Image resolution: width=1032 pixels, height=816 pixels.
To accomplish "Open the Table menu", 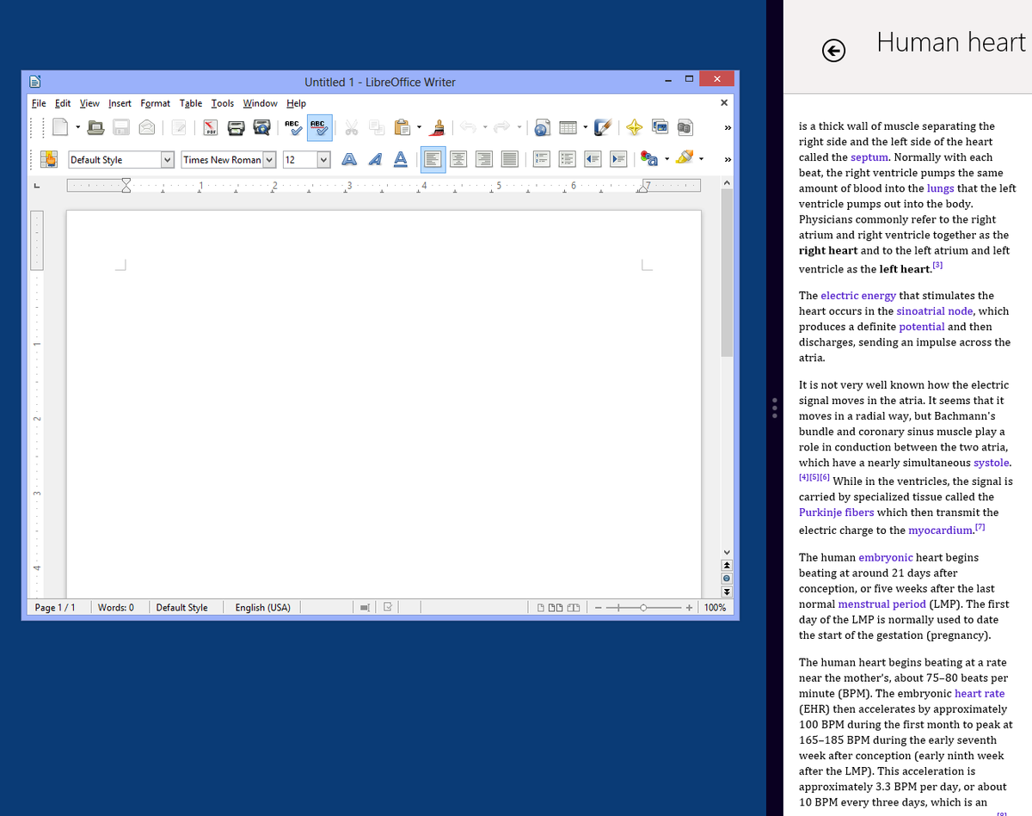I will tap(191, 103).
